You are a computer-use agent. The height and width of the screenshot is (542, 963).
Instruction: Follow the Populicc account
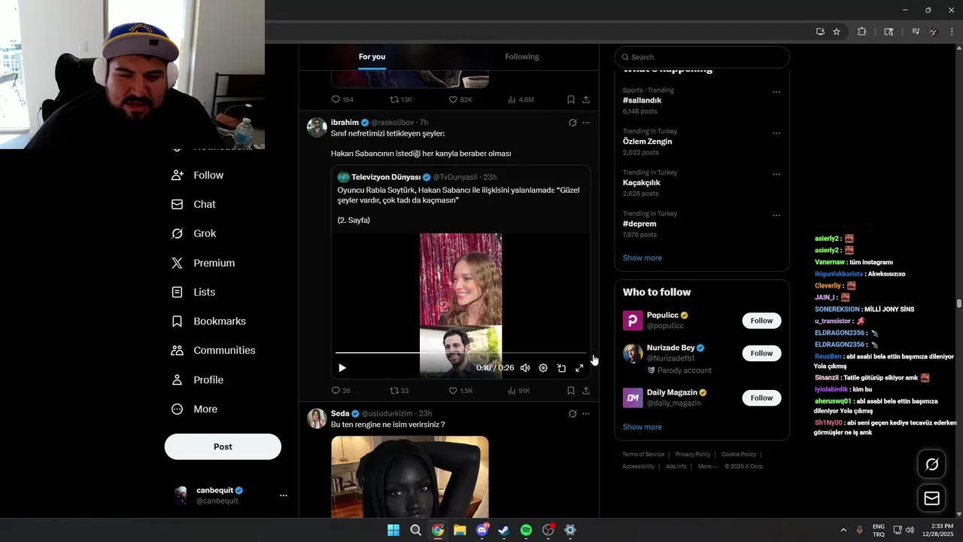[x=761, y=321]
